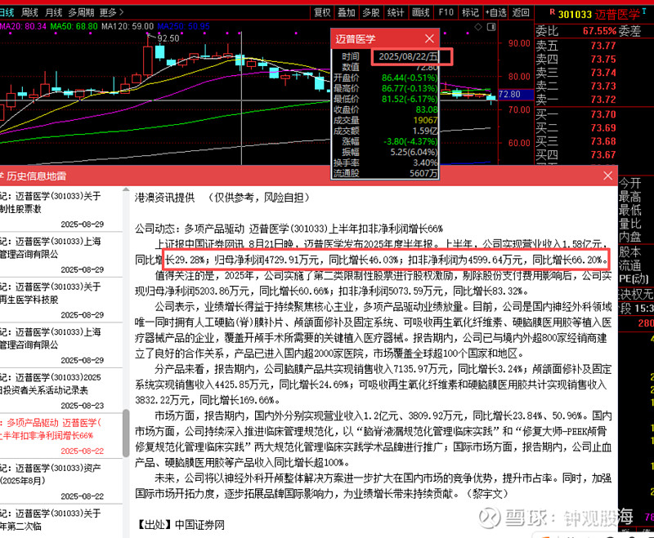Viewport: 654px width, 538px height.
Task: Click the 涨幅 -3.80(-4.37%) row in popup
Action: (x=385, y=141)
